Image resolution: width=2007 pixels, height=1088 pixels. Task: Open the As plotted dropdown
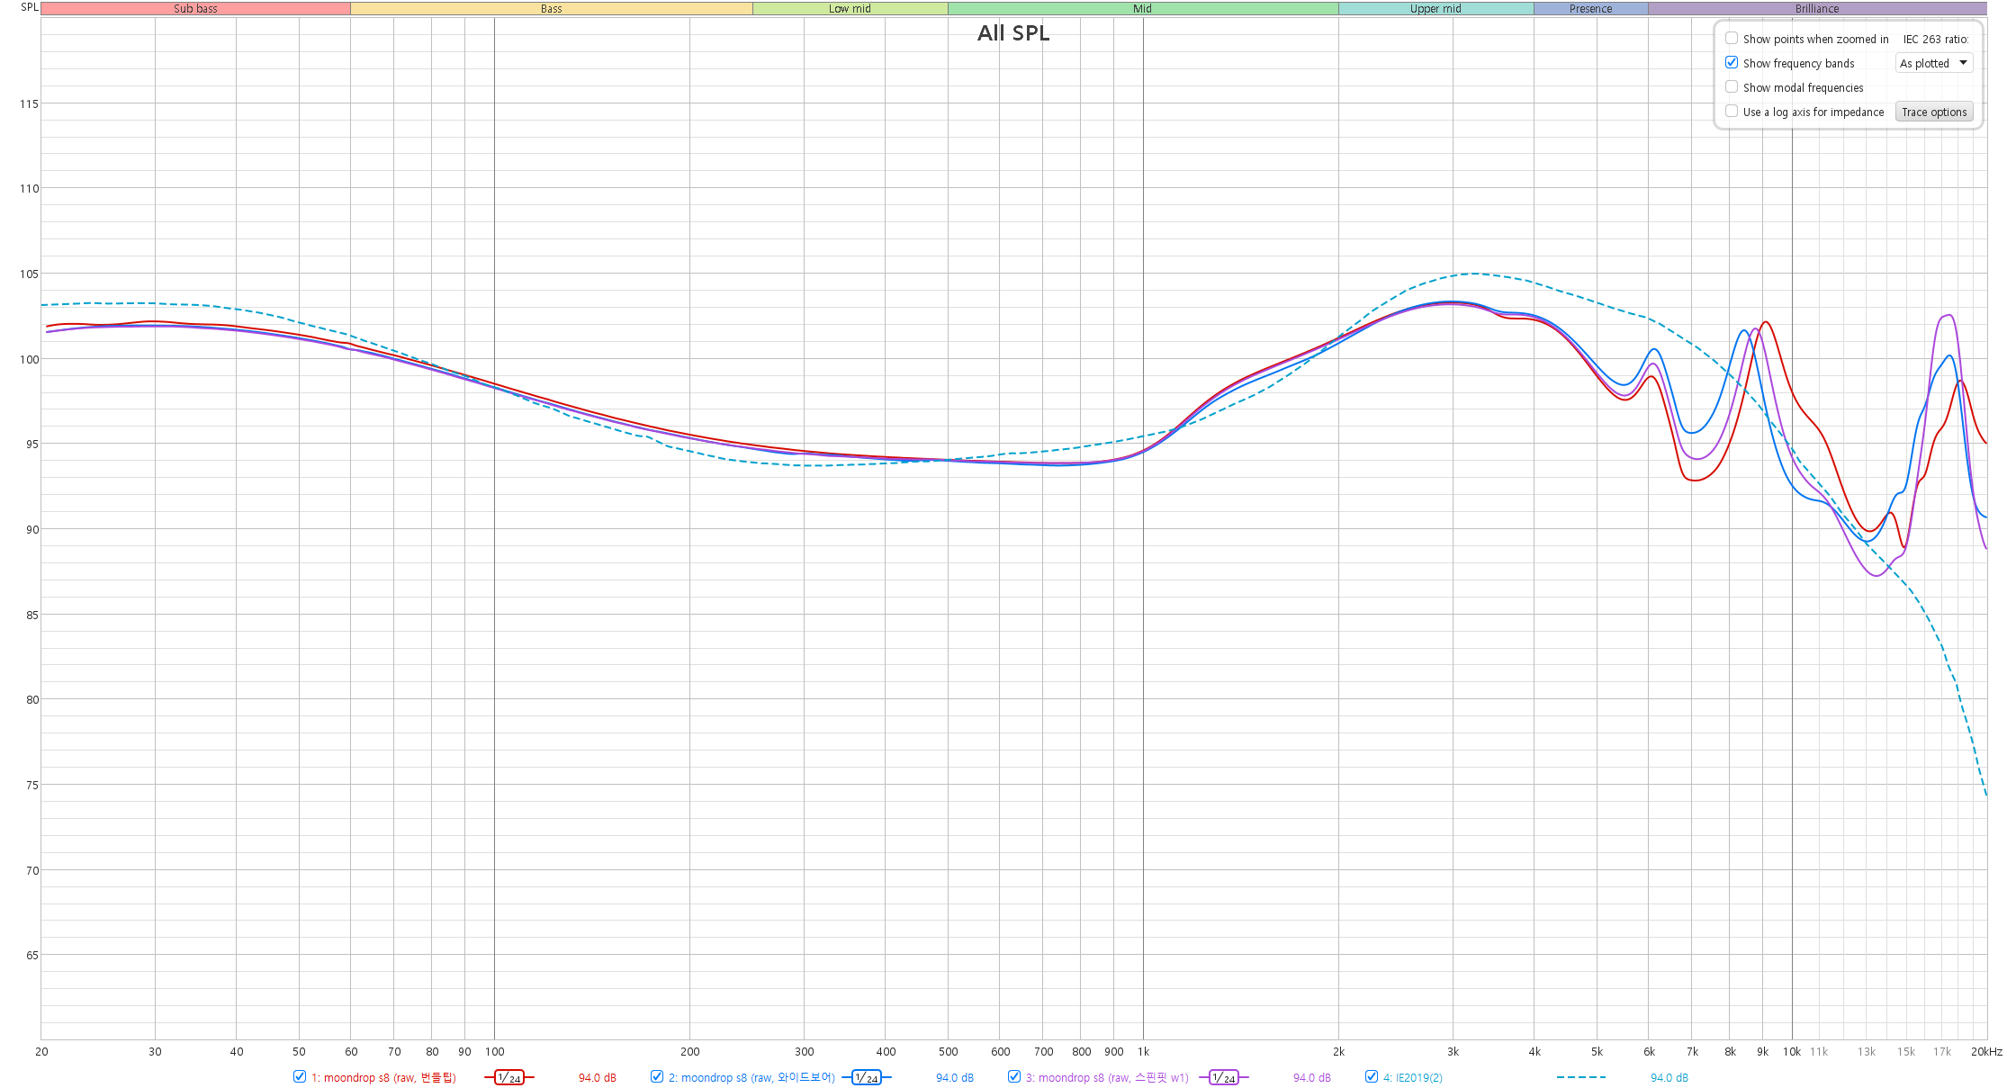(x=1934, y=63)
